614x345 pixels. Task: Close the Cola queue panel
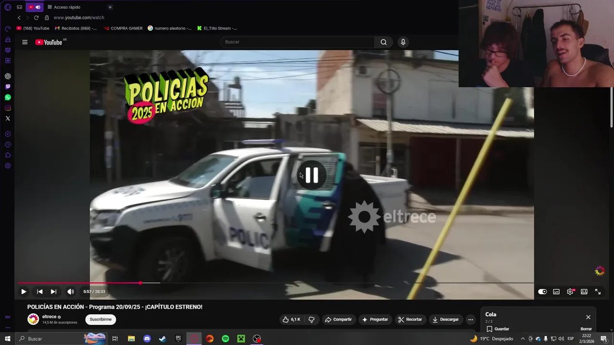click(x=588, y=317)
